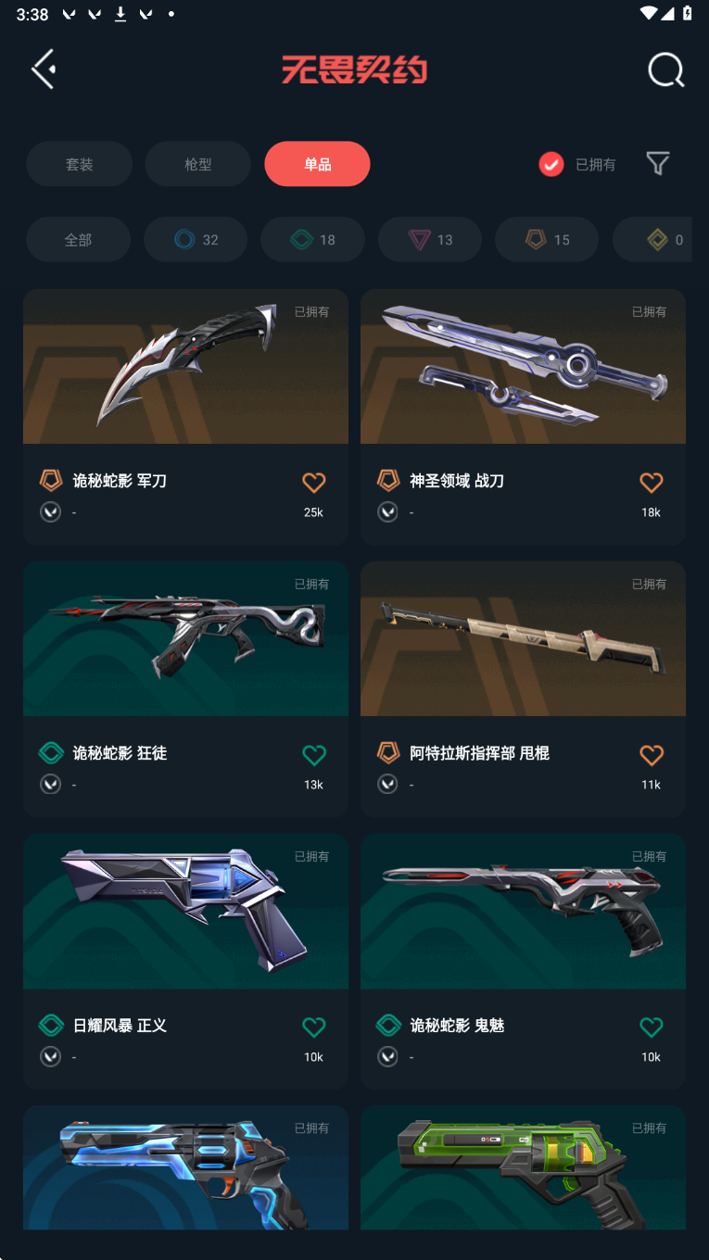Filter by pink triangle tier 13
Image resolution: width=709 pixels, height=1260 pixels.
click(x=430, y=240)
